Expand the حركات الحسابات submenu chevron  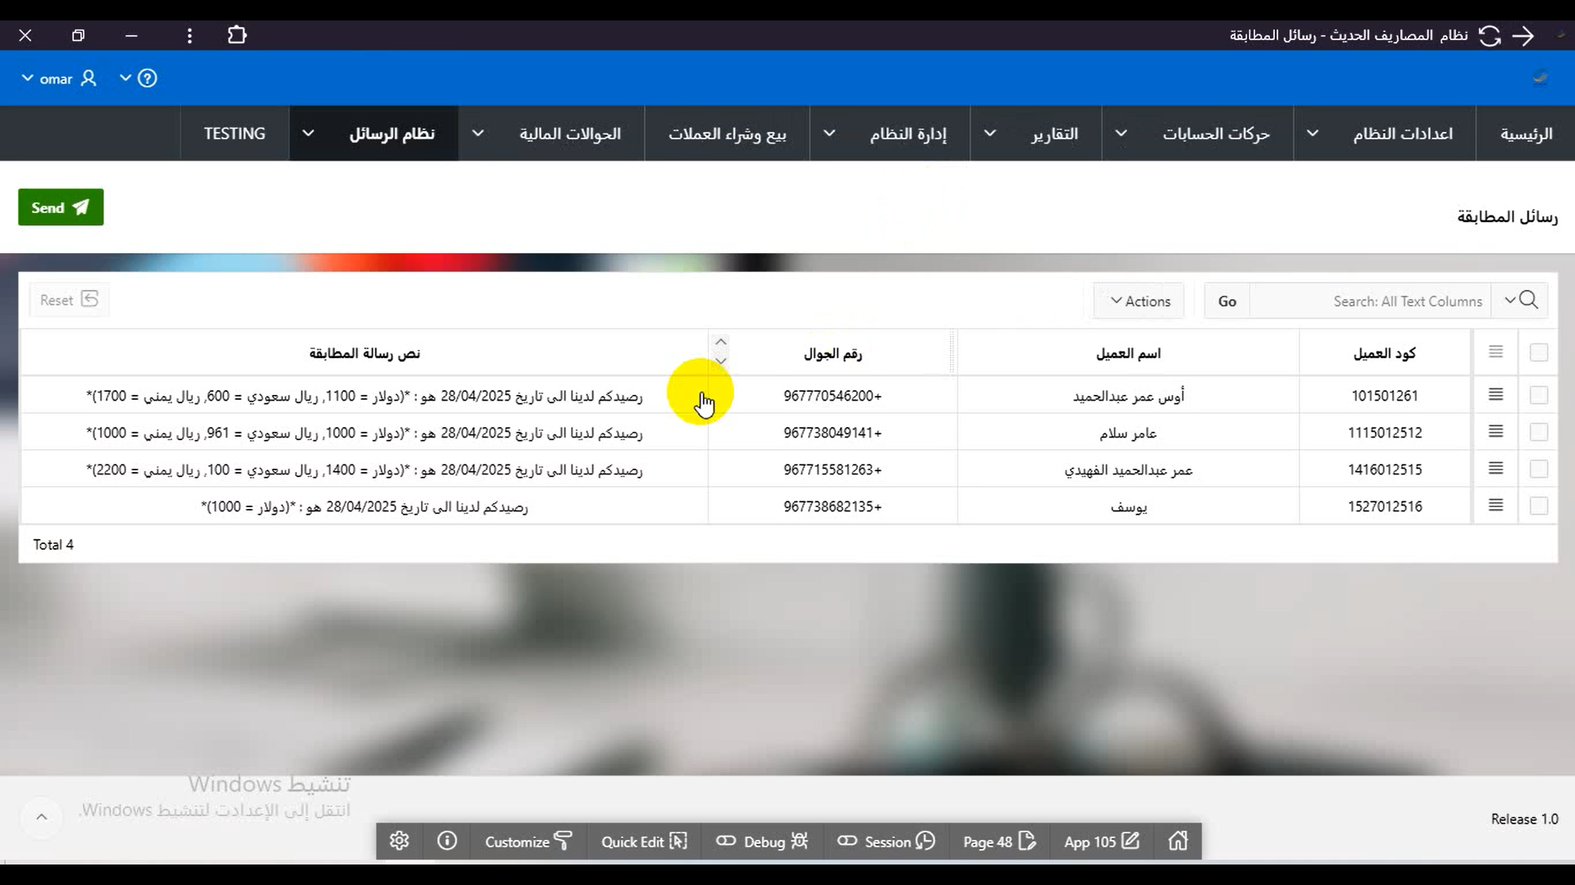pyautogui.click(x=1121, y=134)
